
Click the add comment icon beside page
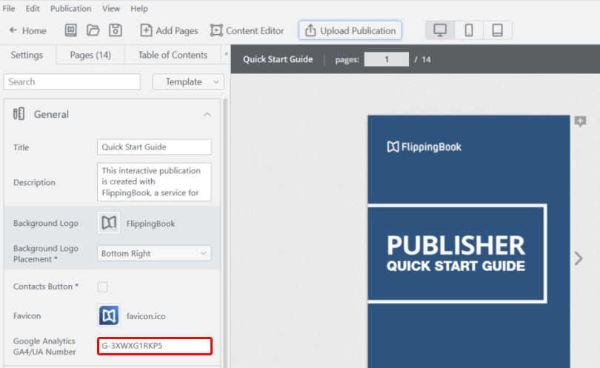click(x=580, y=121)
